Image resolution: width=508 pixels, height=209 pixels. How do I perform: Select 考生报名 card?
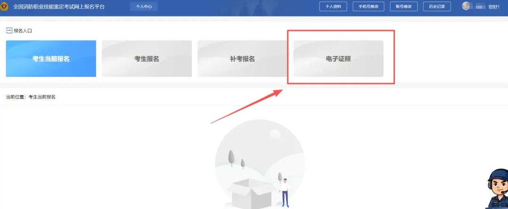point(147,59)
